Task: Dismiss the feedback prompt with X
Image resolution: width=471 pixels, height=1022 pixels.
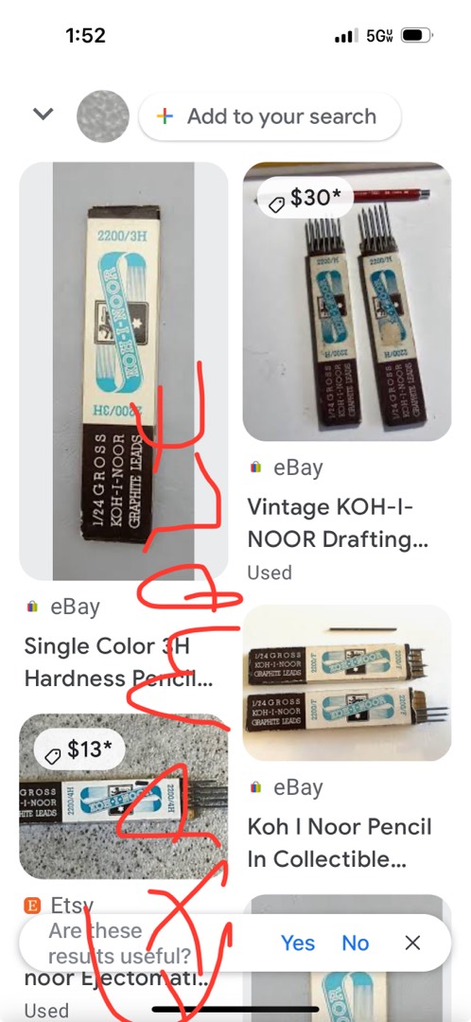Action: point(412,943)
